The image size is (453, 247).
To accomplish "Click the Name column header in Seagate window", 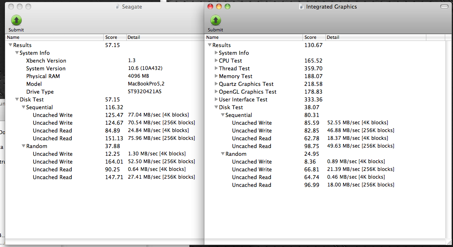I will (54, 37).
